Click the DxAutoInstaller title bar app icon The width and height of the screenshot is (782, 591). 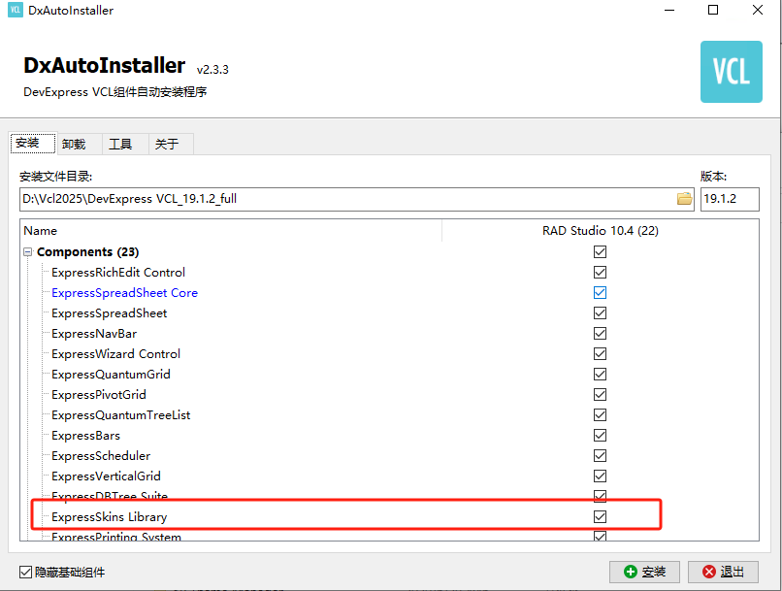[16, 10]
